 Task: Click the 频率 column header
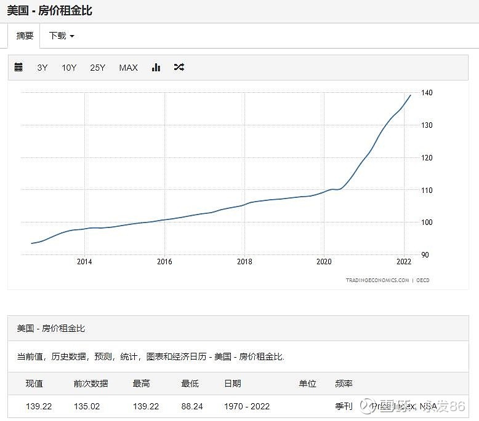344,384
